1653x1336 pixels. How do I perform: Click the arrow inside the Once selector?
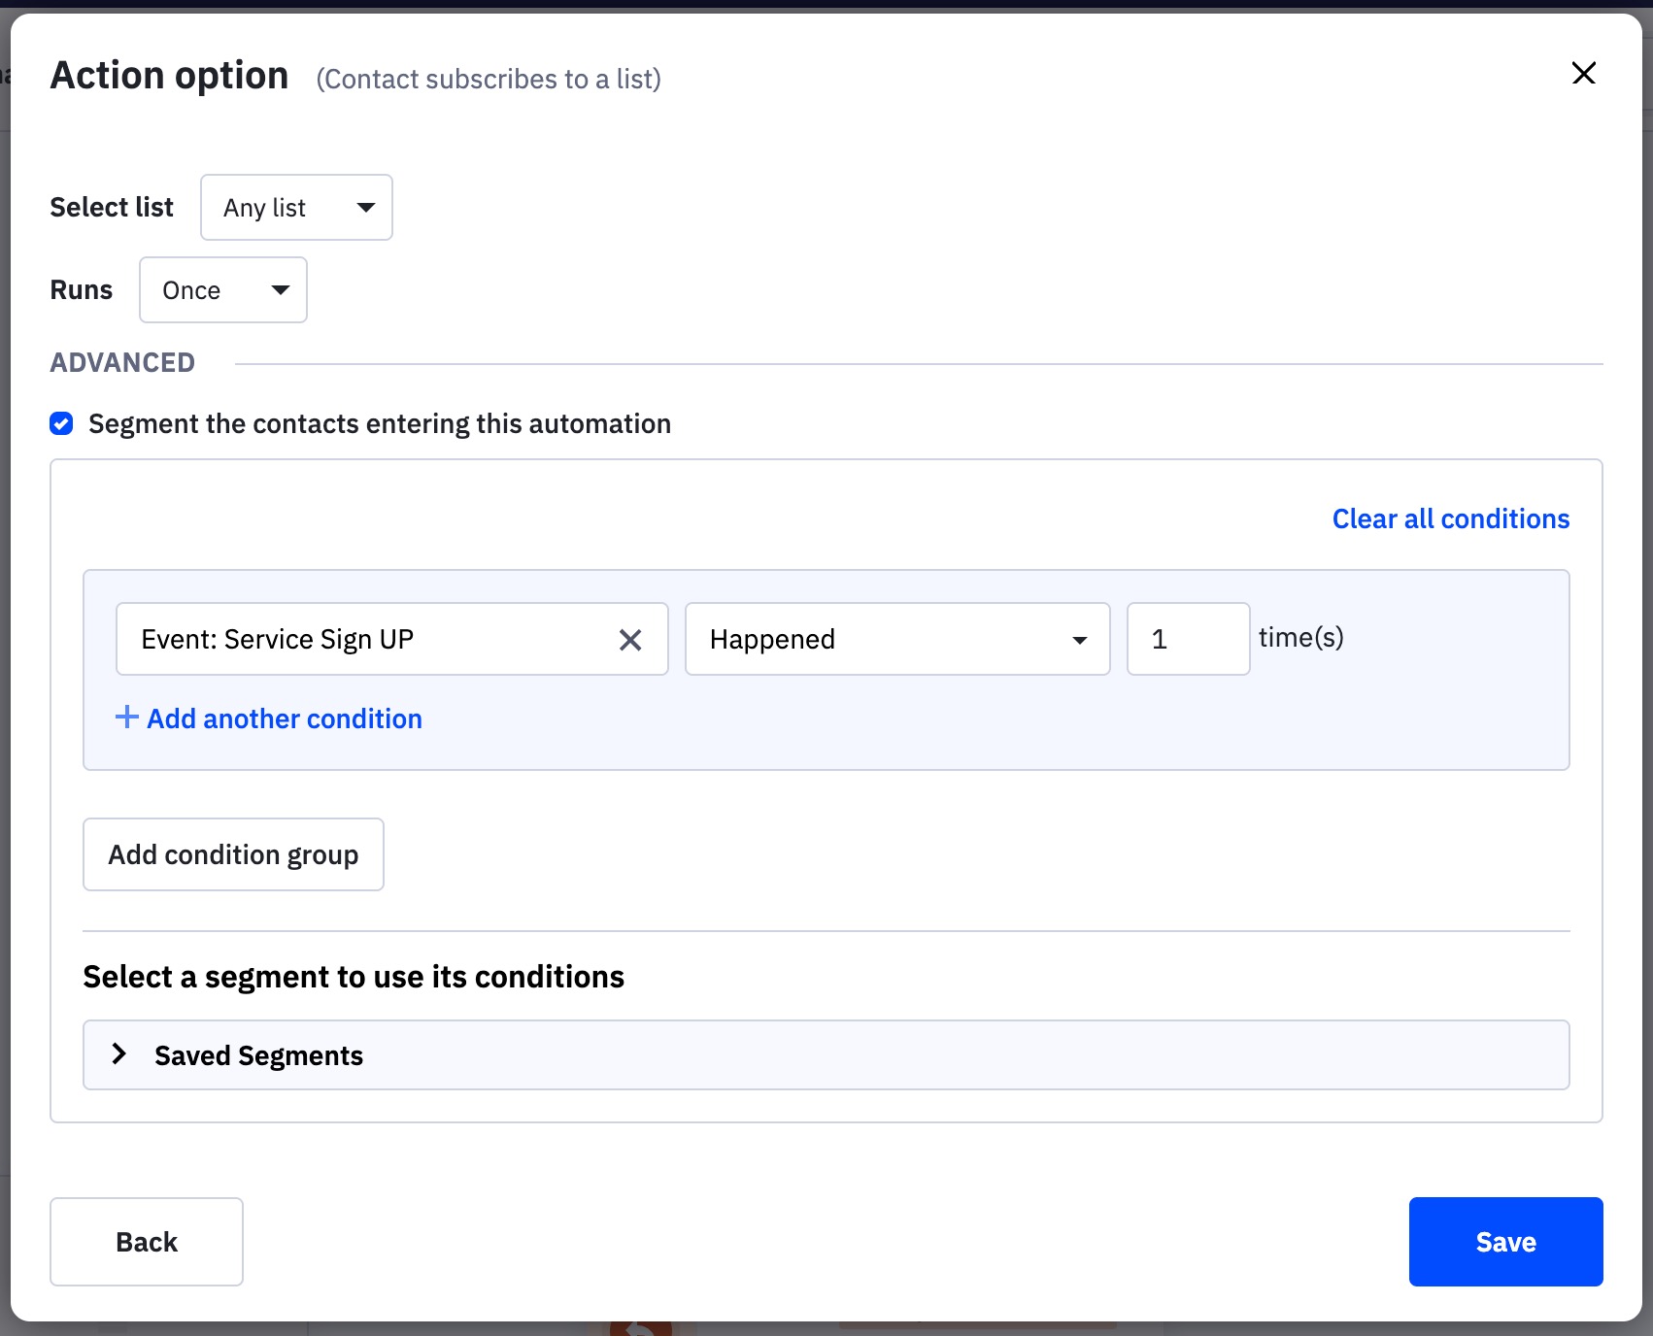(x=281, y=289)
